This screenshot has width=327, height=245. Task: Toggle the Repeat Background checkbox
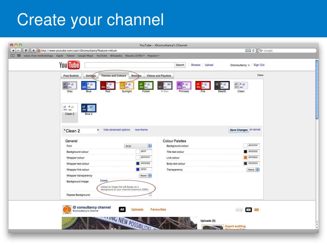pos(150,195)
